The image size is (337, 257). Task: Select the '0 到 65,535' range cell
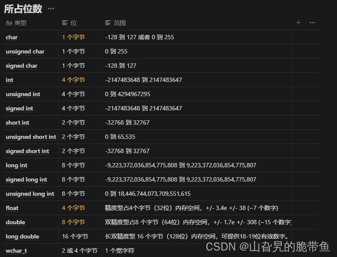pos(196,137)
